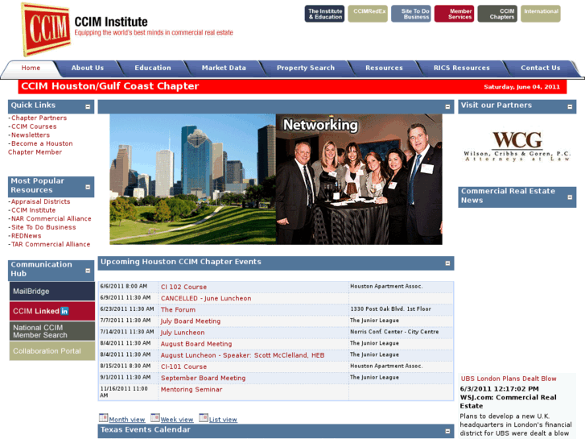The width and height of the screenshot is (585, 439).
Task: Open the Month view calendar icon
Action: [x=103, y=418]
